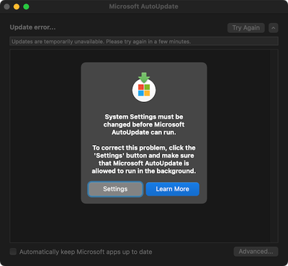
Task: Open the Learn More link button
Action: [x=173, y=189]
